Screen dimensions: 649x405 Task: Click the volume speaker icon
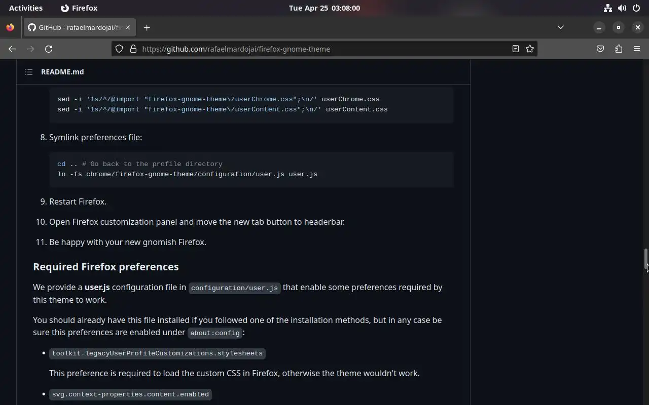(622, 8)
